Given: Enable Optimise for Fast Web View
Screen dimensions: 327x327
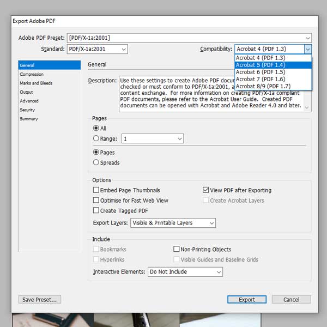Looking at the screenshot, I should [96, 200].
